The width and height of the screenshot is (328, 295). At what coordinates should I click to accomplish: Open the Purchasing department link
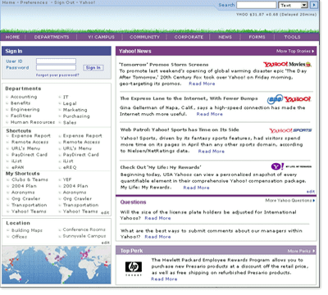coord(76,116)
